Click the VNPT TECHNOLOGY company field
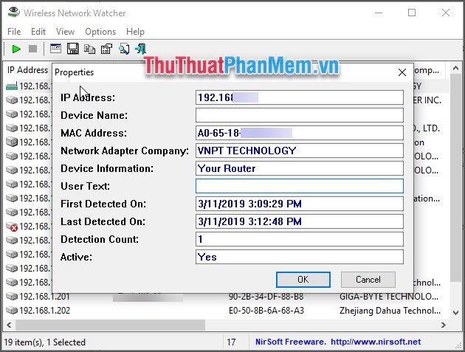Viewport: 465px width, 352px height. coord(300,151)
